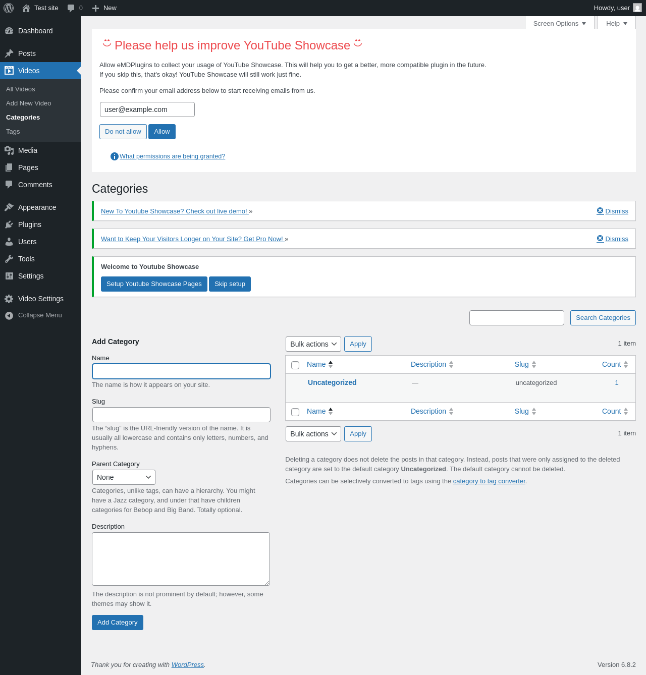
Task: Open Media via its camera icon
Action: [9, 150]
